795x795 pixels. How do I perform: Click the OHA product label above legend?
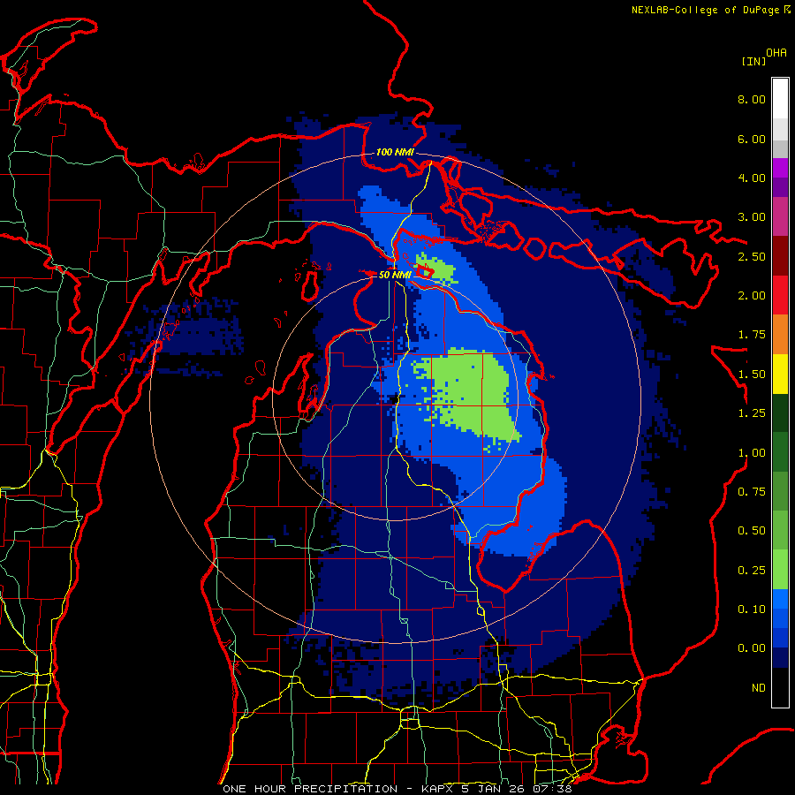[x=776, y=53]
